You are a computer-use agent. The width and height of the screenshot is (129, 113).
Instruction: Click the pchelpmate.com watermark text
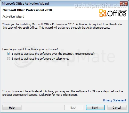pos(100,6)
